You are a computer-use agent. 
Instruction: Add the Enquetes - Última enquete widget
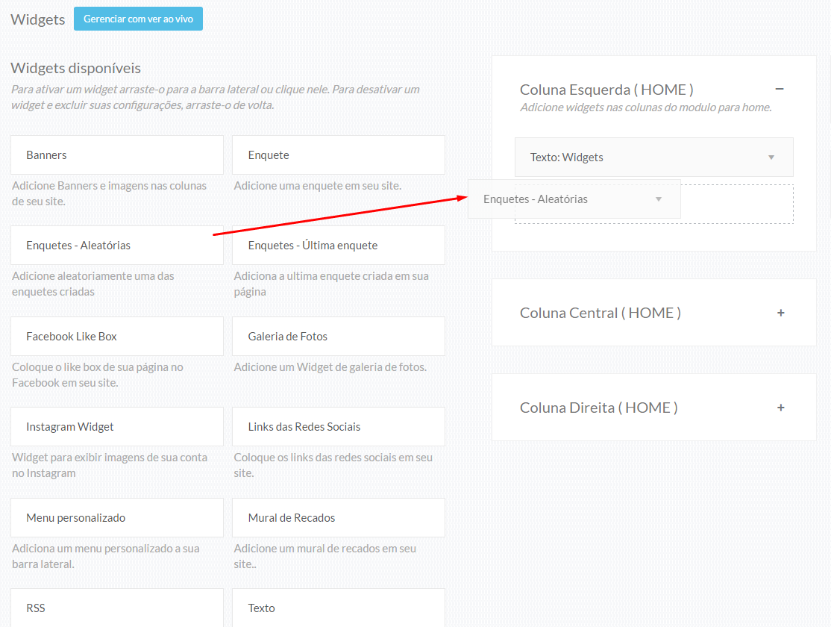(339, 245)
